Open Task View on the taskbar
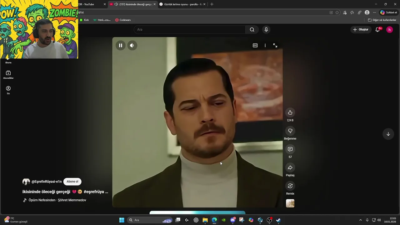 [178, 220]
